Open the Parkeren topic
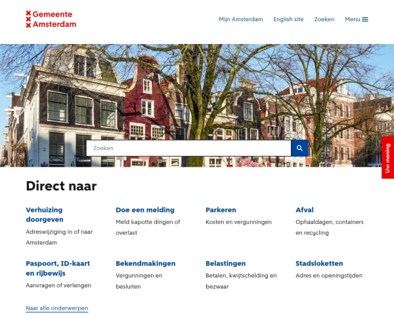394x315 pixels. click(221, 210)
